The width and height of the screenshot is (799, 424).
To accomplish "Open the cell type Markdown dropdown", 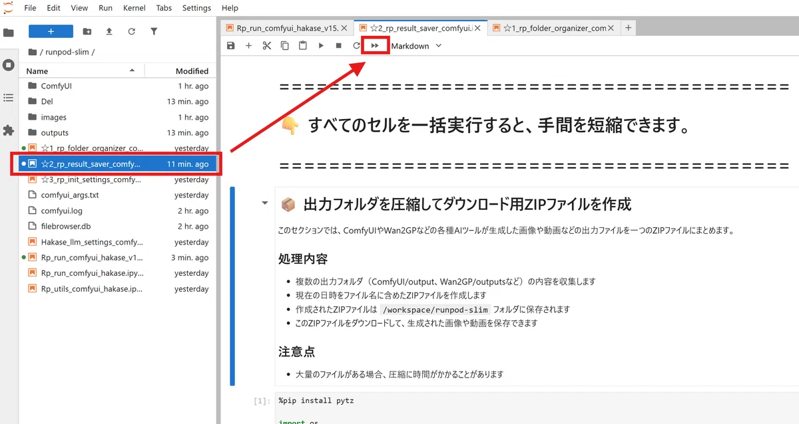I will coord(417,46).
